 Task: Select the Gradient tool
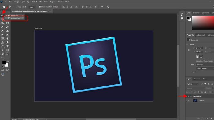2,38
